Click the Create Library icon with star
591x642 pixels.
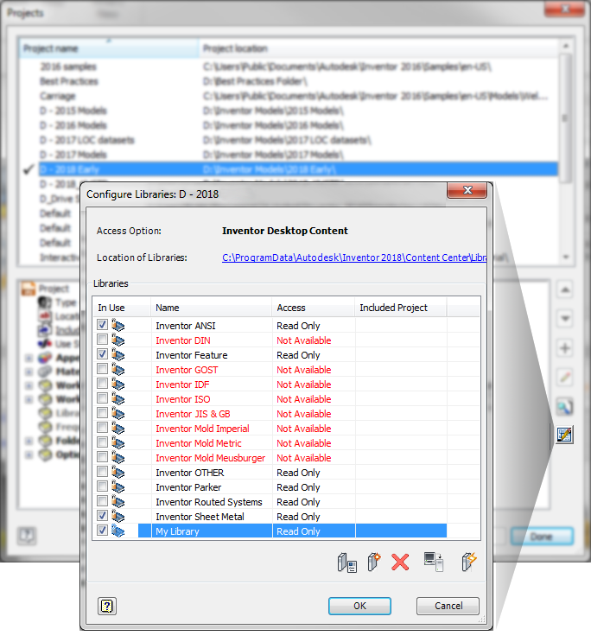[373, 562]
